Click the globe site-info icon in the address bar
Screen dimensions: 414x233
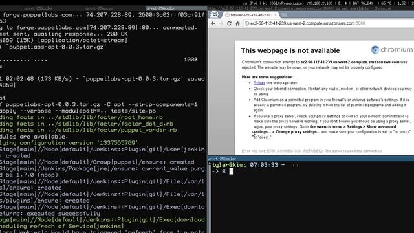[246, 23]
